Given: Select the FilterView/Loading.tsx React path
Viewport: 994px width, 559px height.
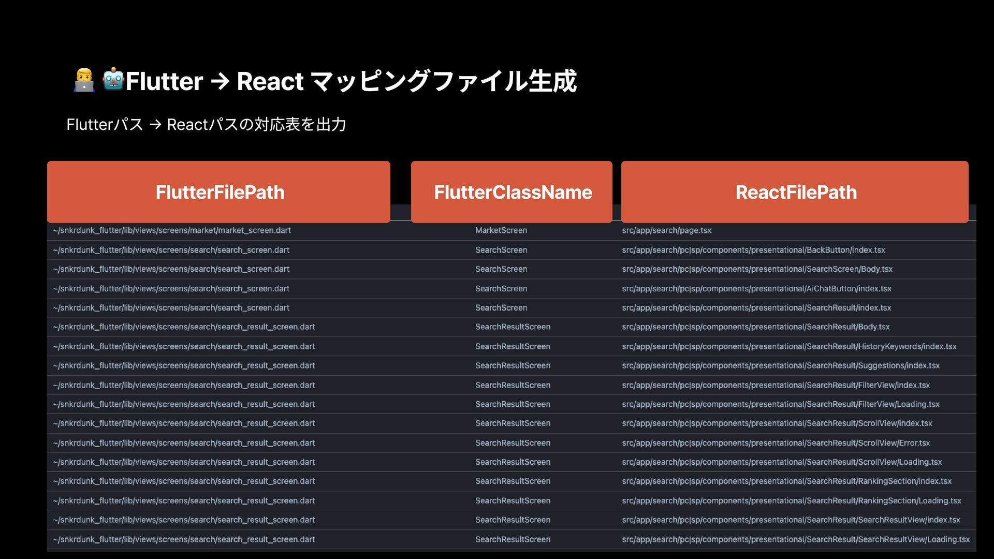Looking at the screenshot, I should pos(781,405).
